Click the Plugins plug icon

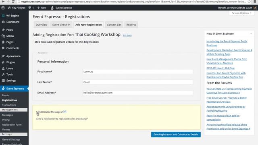point(3,62)
